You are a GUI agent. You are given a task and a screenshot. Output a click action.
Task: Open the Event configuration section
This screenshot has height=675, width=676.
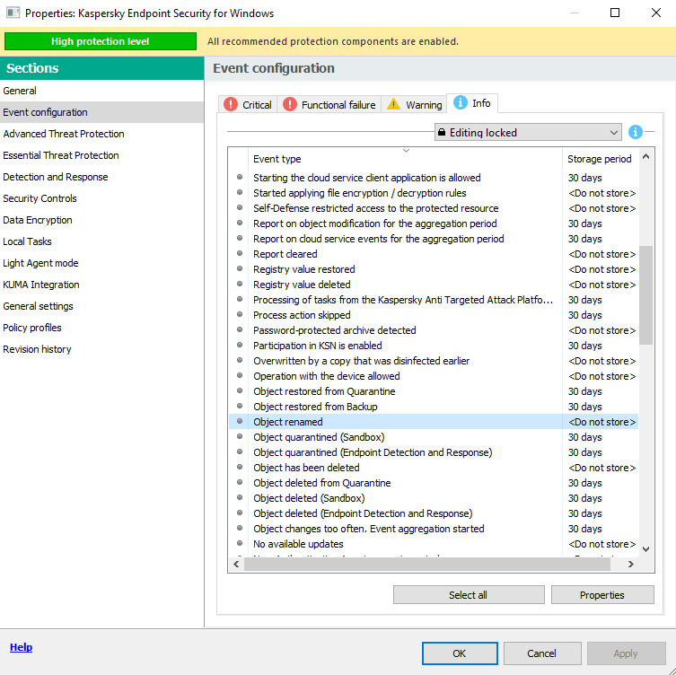(101, 112)
